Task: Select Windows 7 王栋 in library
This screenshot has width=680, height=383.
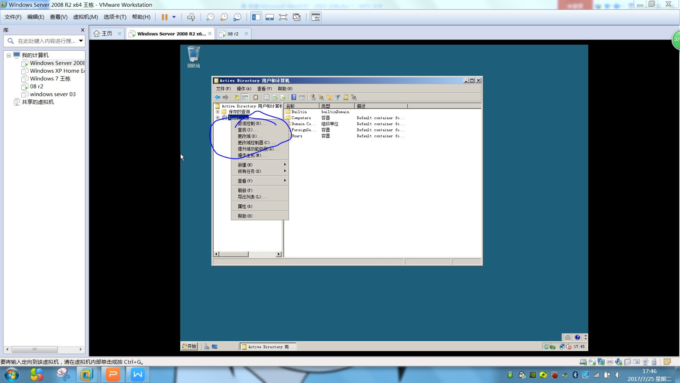Action: [46, 79]
